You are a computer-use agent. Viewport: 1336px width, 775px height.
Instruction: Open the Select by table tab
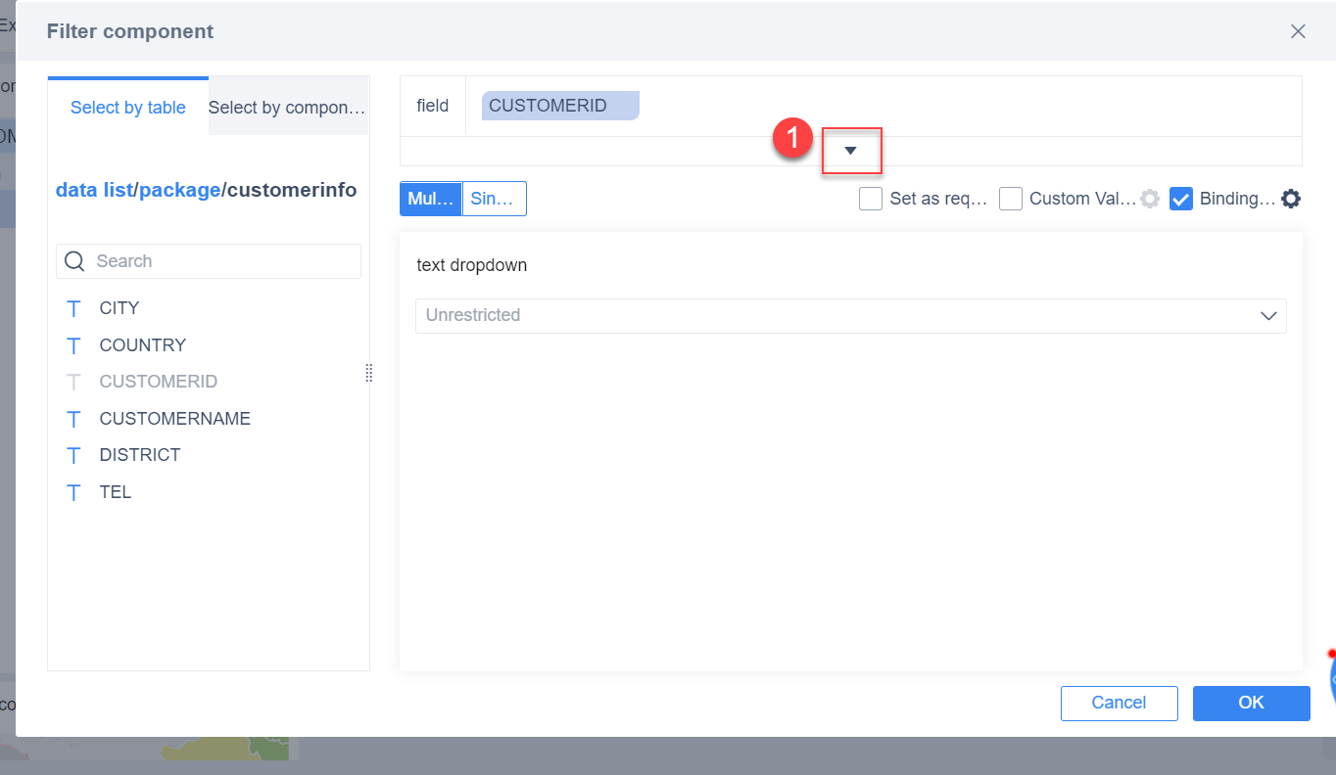point(128,108)
